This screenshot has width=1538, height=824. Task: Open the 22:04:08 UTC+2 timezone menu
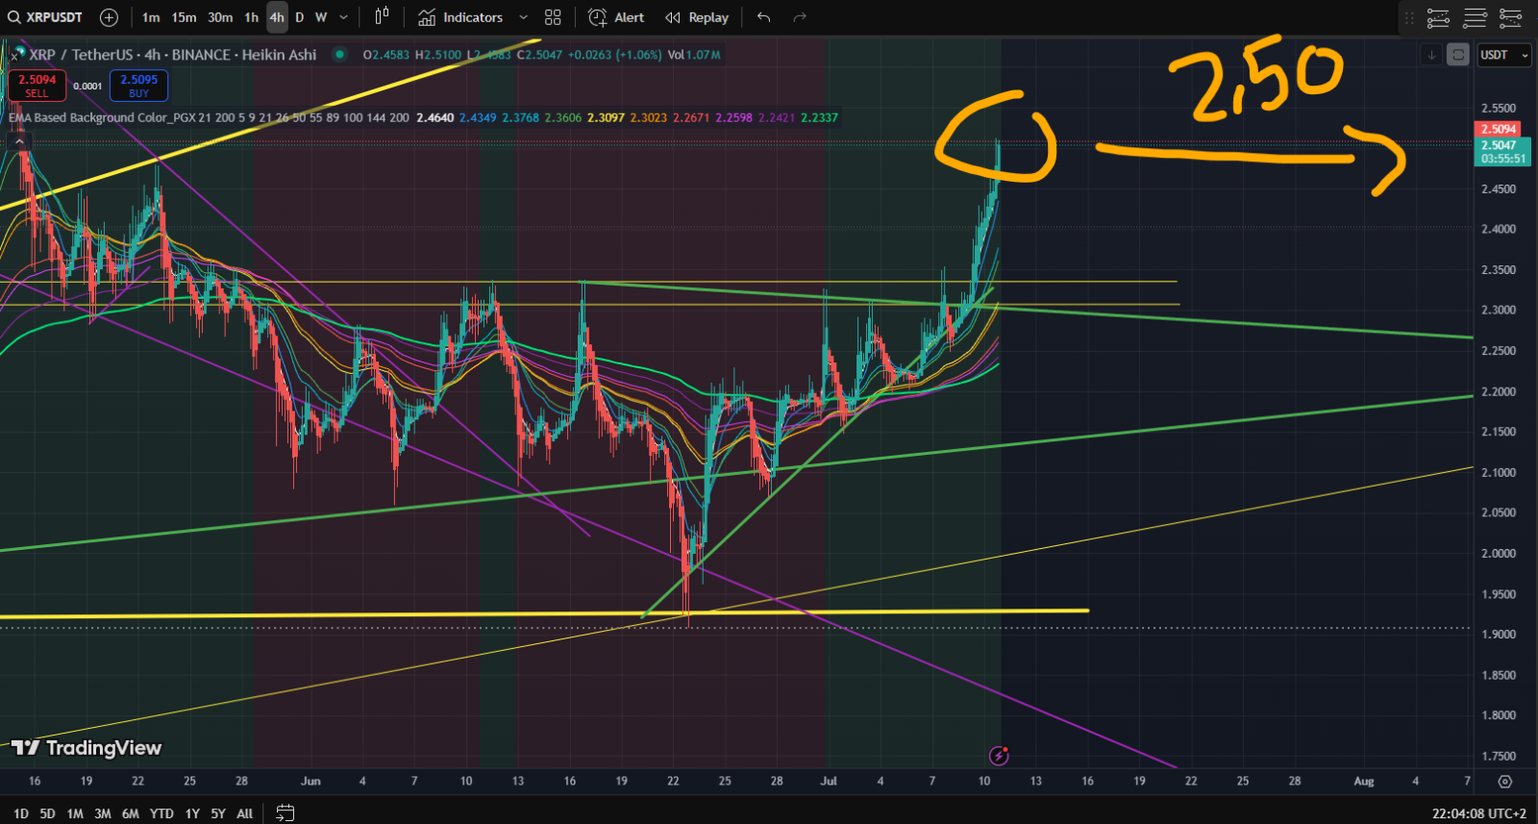1479,813
